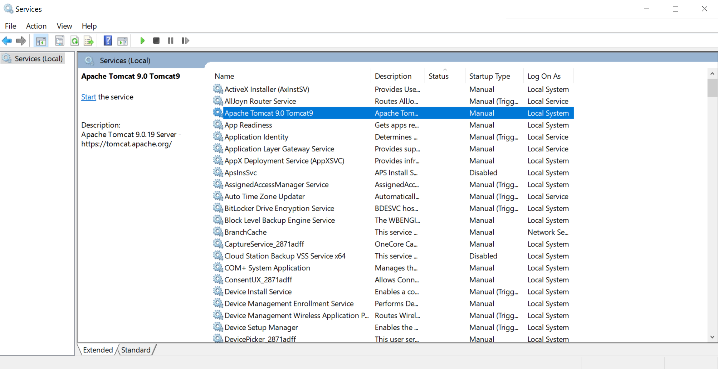Screen dimensions: 718x369
Task: Select the ConsentUX_2871adff service name
Action: point(258,280)
